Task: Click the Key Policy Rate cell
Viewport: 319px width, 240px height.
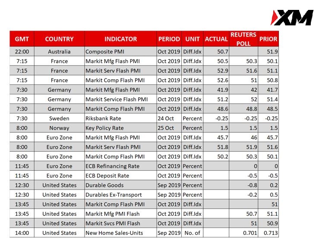Action: 120,128
